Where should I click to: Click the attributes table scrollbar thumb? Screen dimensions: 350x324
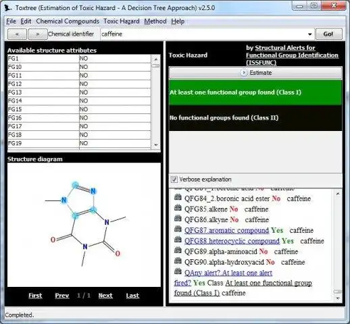click(x=155, y=65)
